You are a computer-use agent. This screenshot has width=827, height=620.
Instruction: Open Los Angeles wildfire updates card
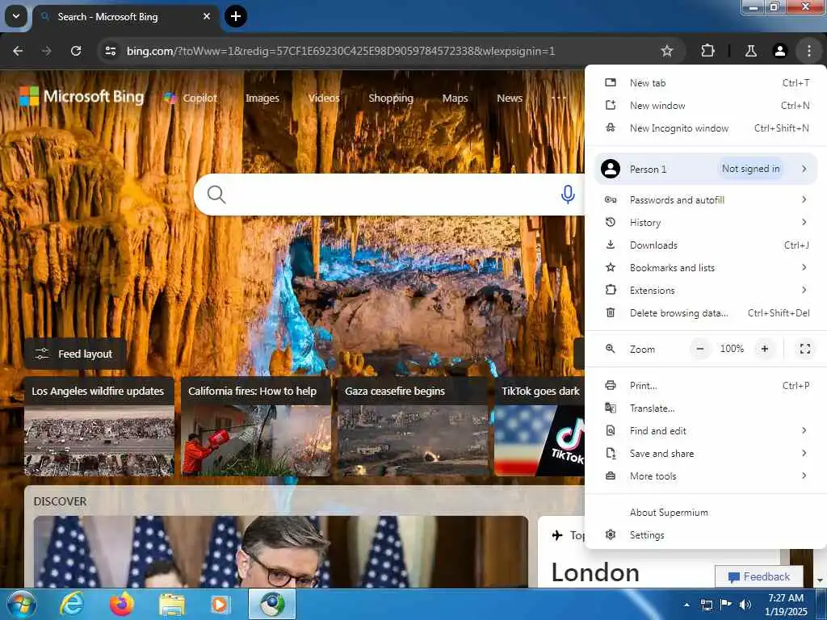pyautogui.click(x=99, y=427)
